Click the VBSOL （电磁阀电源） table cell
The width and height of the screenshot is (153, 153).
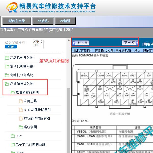coord(95,132)
